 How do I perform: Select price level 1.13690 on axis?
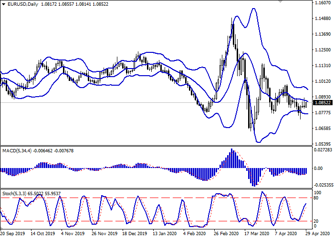pos(323,34)
